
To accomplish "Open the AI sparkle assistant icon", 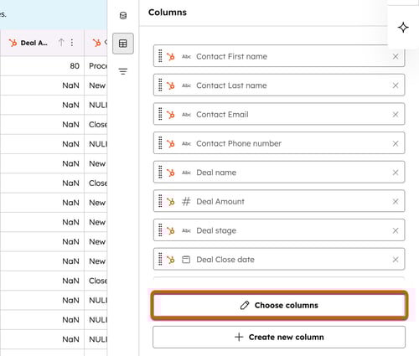I will (403, 28).
